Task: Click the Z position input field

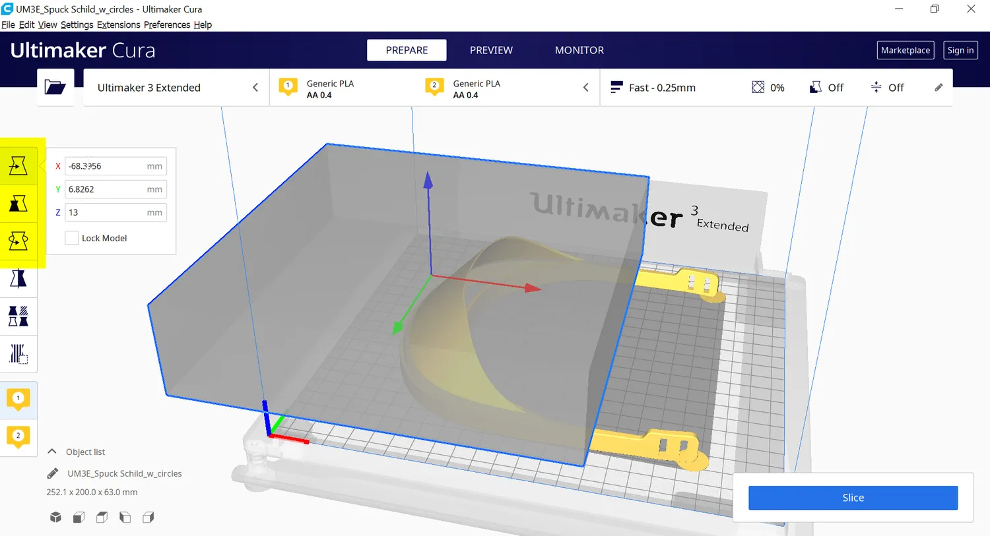Action: coord(115,212)
